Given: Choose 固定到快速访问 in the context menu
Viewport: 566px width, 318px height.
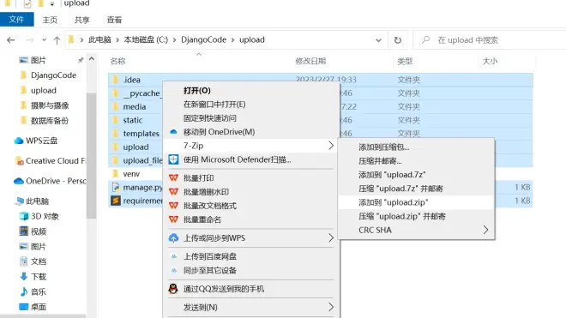Looking at the screenshot, I should (210, 118).
